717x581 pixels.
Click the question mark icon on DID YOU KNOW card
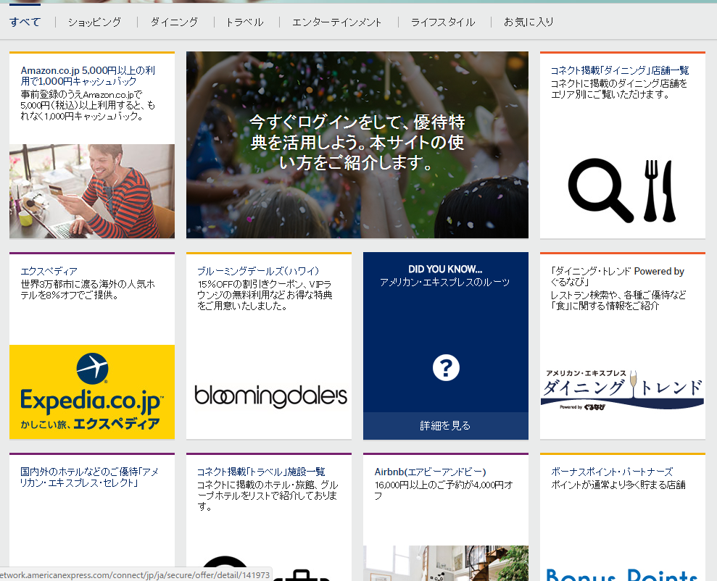click(446, 368)
